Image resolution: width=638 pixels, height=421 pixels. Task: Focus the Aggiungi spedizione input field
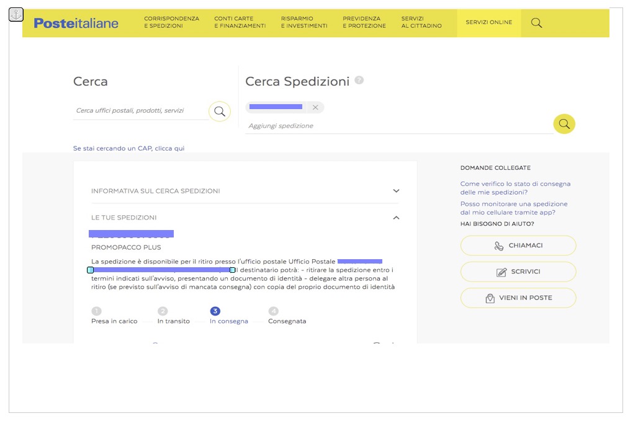pyautogui.click(x=398, y=126)
